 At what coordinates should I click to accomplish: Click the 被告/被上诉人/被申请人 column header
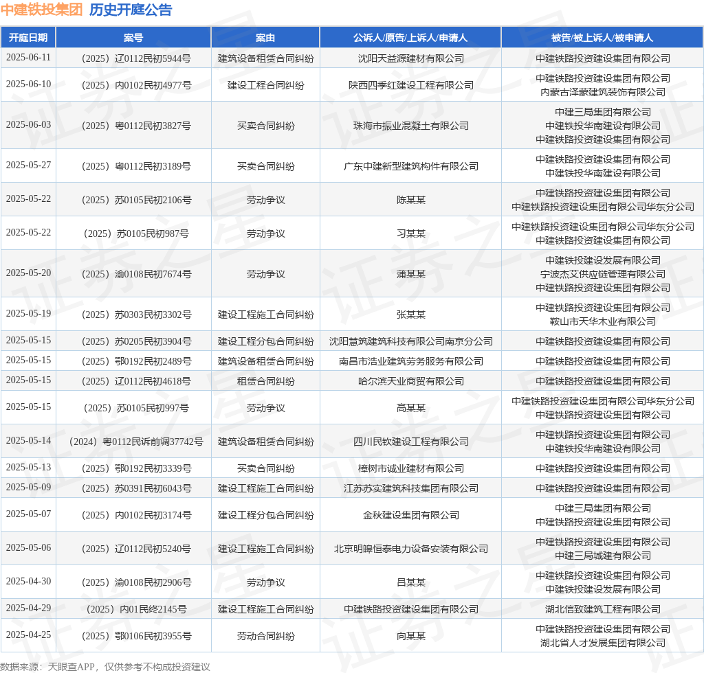pyautogui.click(x=602, y=38)
